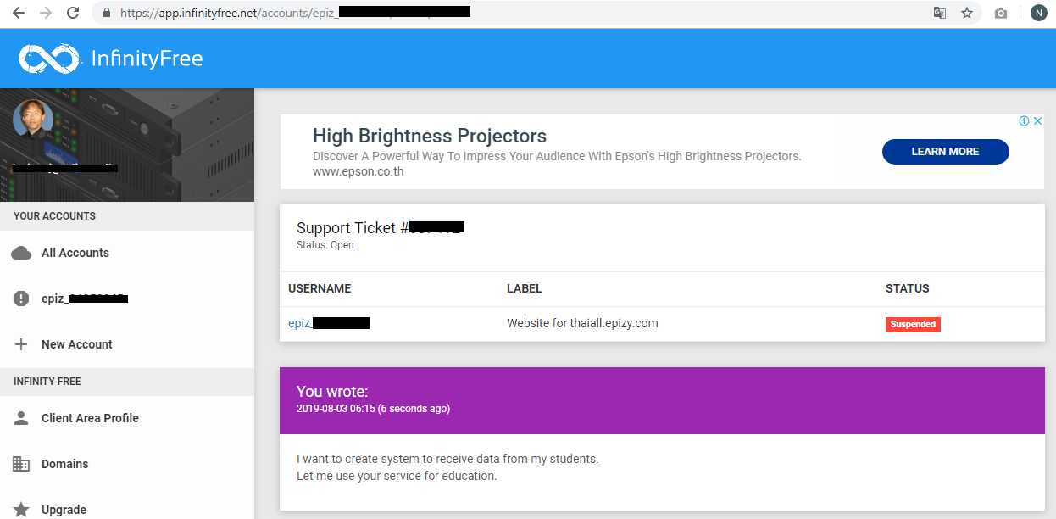This screenshot has height=519, width=1056.
Task: Click the InfinityFree infinity logo icon
Action: pyautogui.click(x=49, y=59)
